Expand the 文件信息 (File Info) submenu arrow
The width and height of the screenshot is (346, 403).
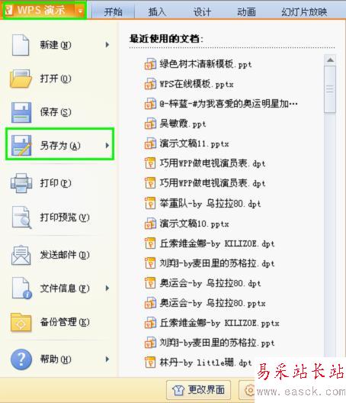tap(107, 288)
